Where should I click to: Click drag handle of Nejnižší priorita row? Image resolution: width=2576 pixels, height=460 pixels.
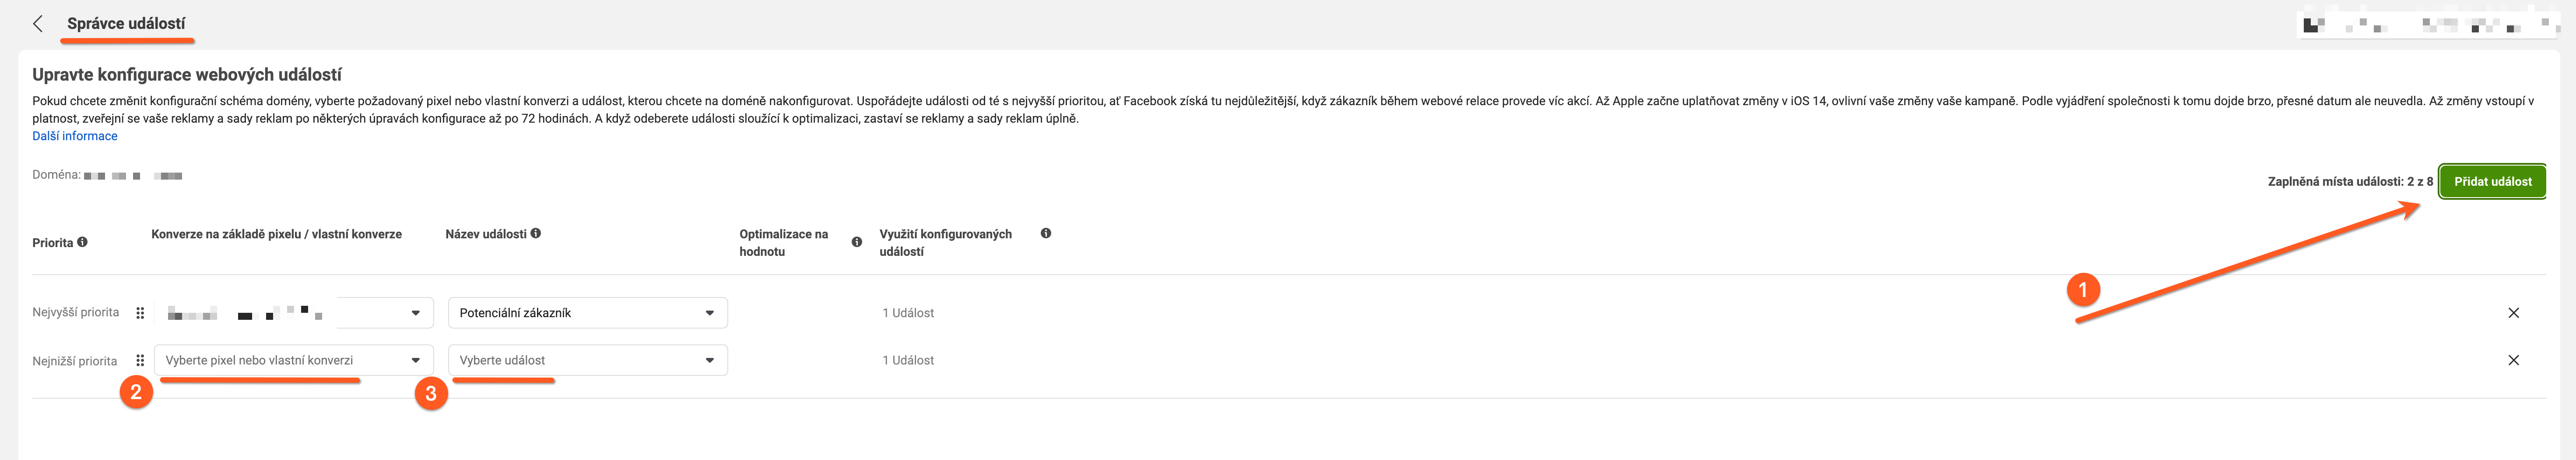(140, 360)
